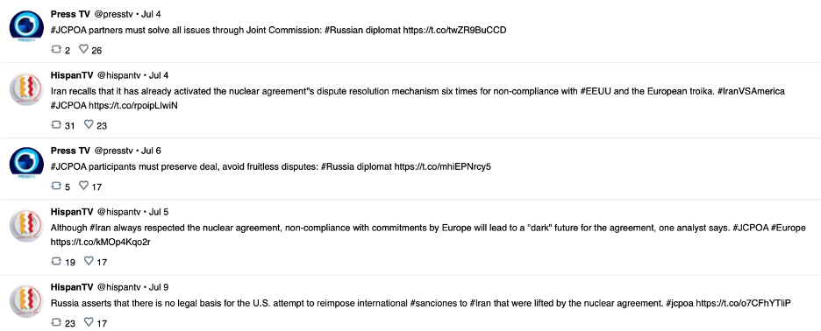Open Press TV avatar on Jul 4 tweet
The height and width of the screenshot is (331, 821).
[26, 28]
